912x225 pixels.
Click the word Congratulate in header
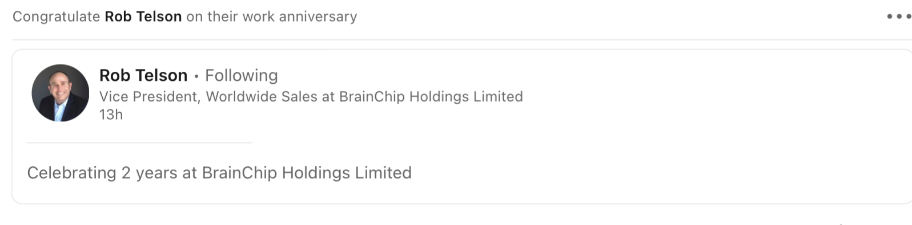pos(57,17)
